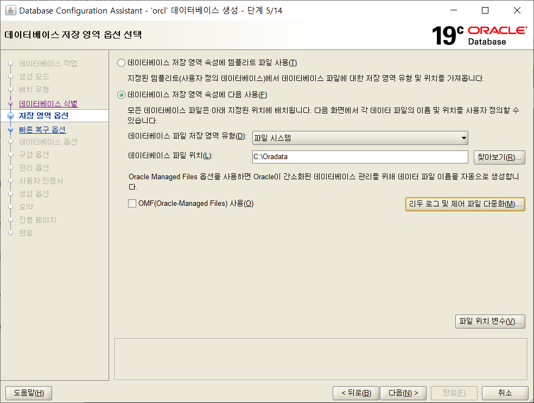Click the 찾아보기(R) browse button
The image size is (534, 403).
coord(499,157)
